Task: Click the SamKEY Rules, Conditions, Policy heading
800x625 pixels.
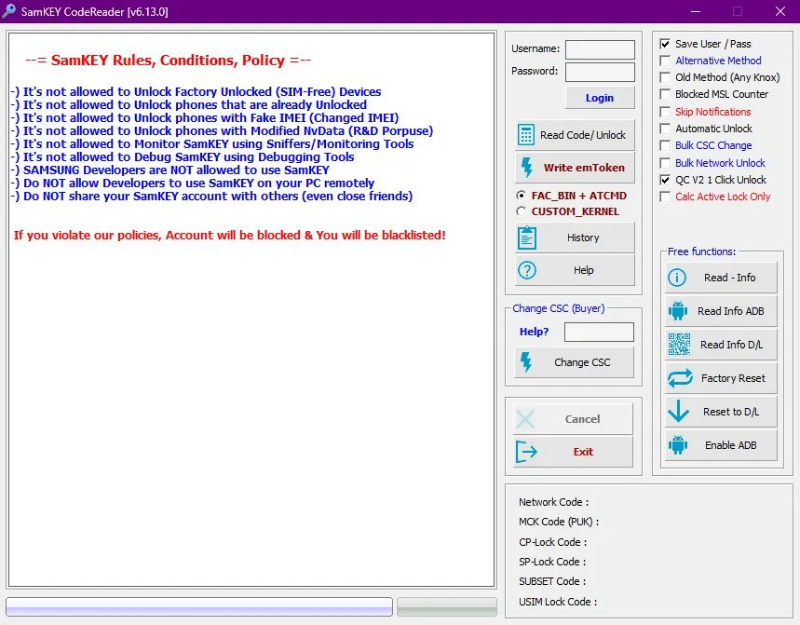Action: coord(168,61)
